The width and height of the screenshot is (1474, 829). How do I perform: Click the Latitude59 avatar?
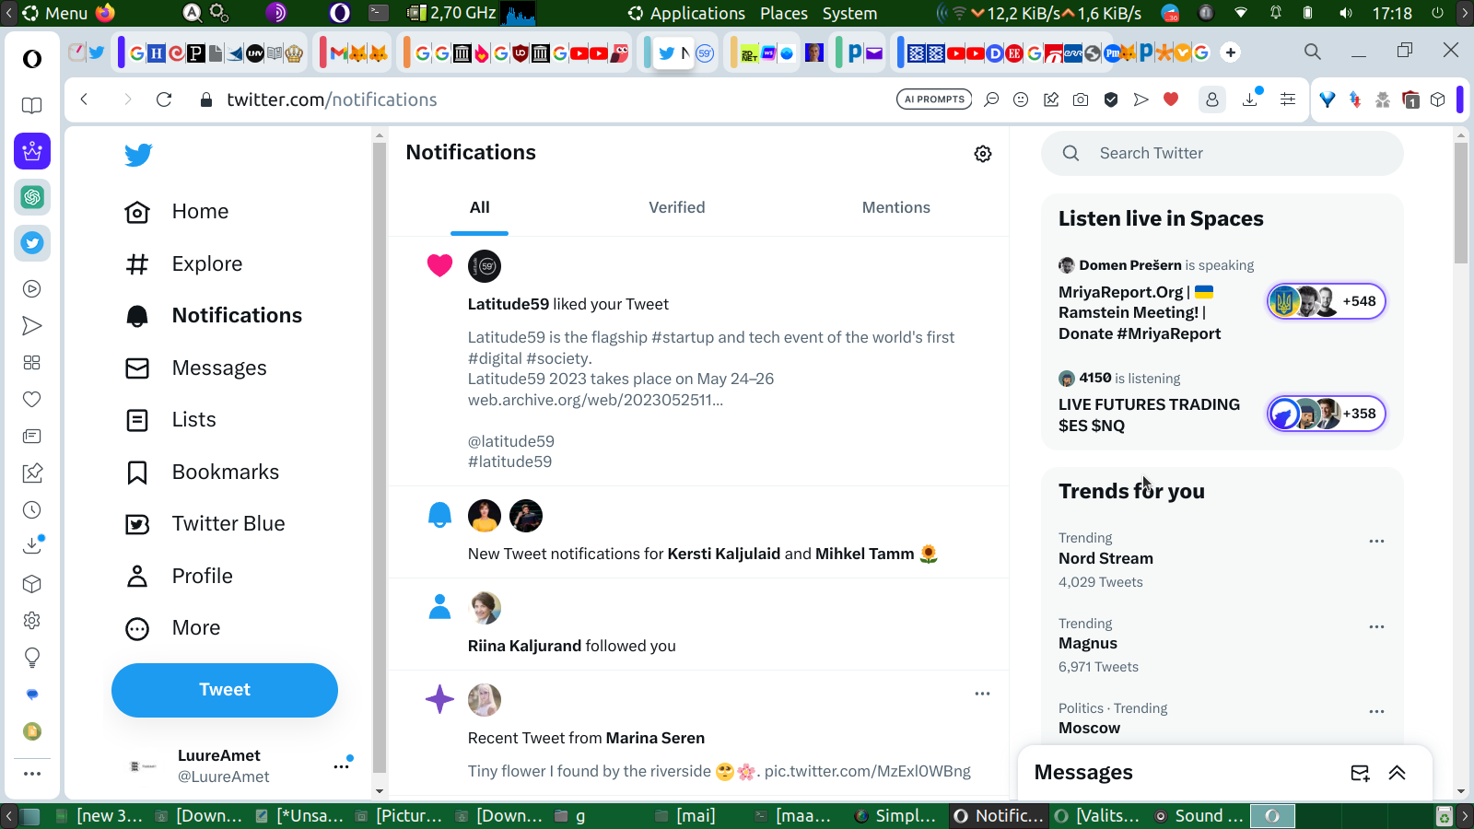tap(485, 266)
